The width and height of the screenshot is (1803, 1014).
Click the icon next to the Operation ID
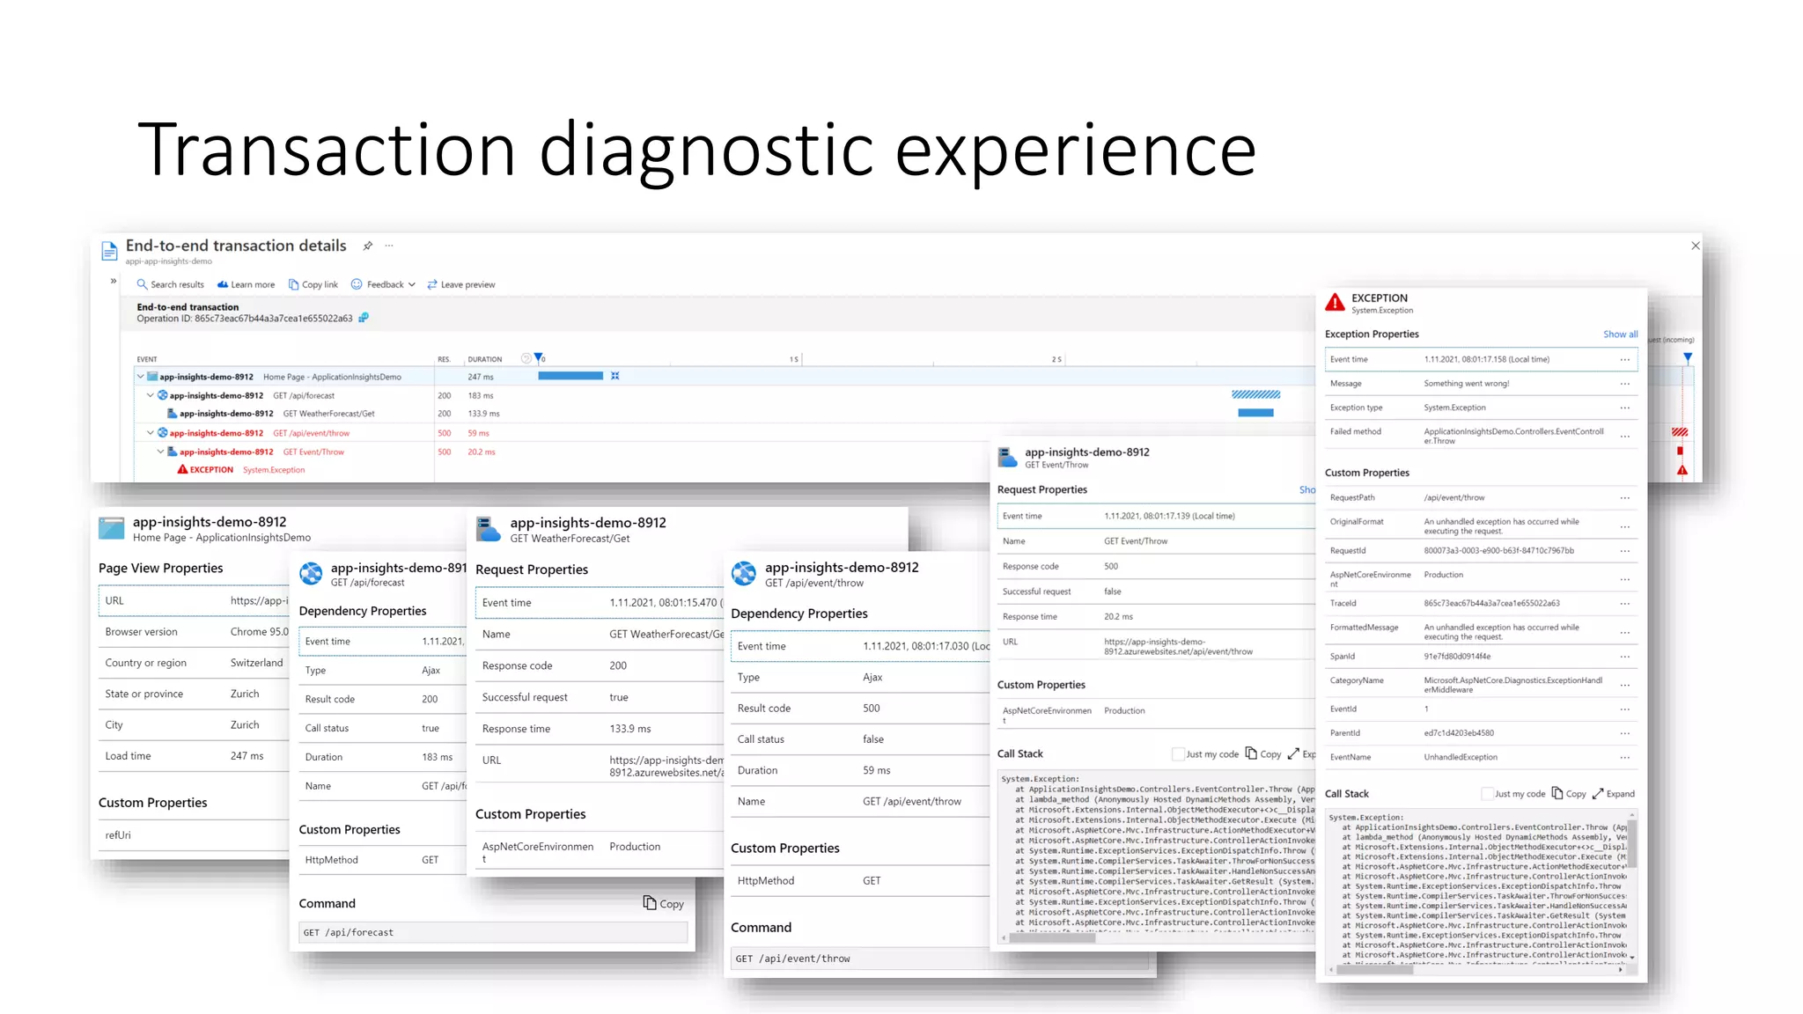point(364,318)
